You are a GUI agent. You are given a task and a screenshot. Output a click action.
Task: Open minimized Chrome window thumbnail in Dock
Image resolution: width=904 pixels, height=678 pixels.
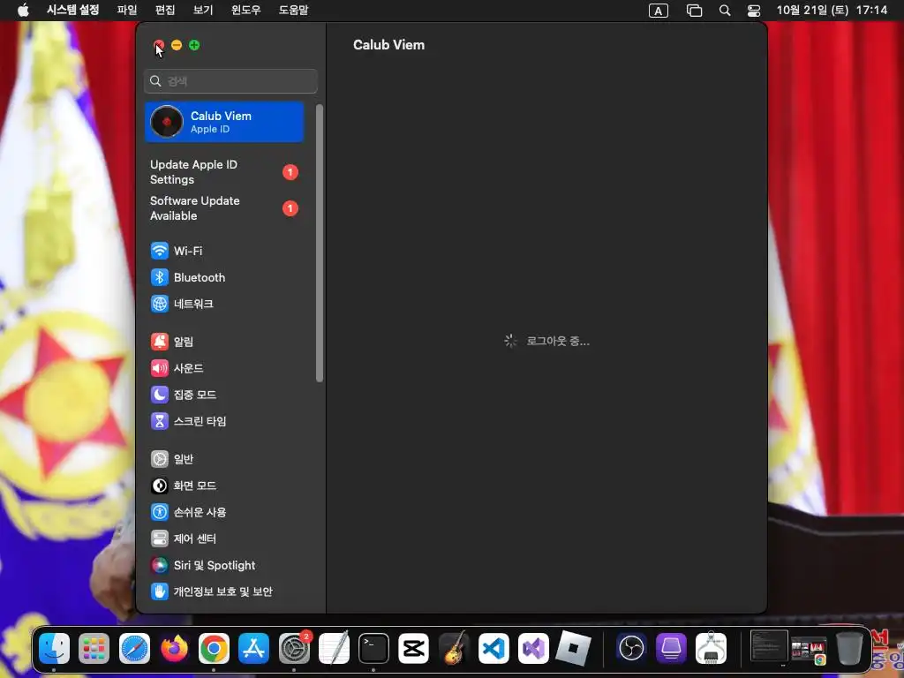pos(809,651)
